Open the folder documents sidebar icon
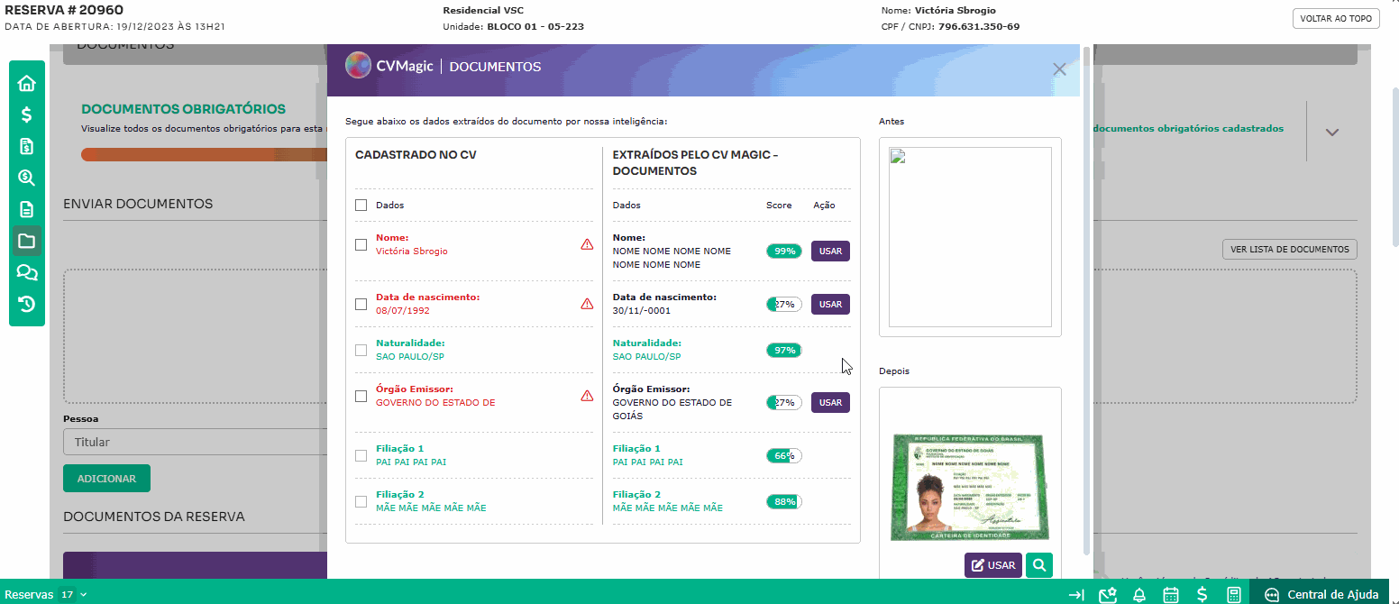This screenshot has height=604, width=1399. click(27, 241)
